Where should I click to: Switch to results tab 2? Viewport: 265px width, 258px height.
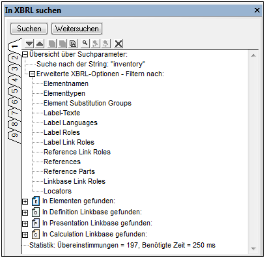pyautogui.click(x=14, y=57)
